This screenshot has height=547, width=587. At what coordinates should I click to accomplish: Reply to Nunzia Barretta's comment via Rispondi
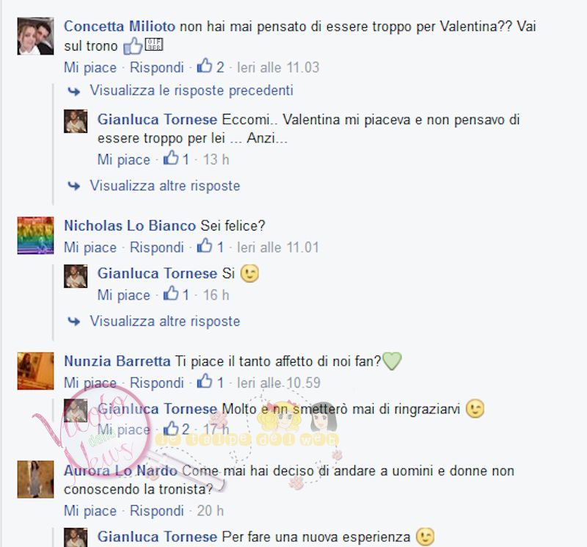pos(156,383)
